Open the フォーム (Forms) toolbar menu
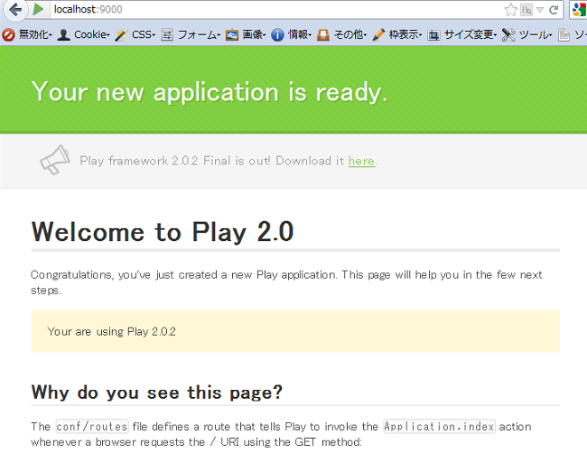The width and height of the screenshot is (587, 453). 199,35
